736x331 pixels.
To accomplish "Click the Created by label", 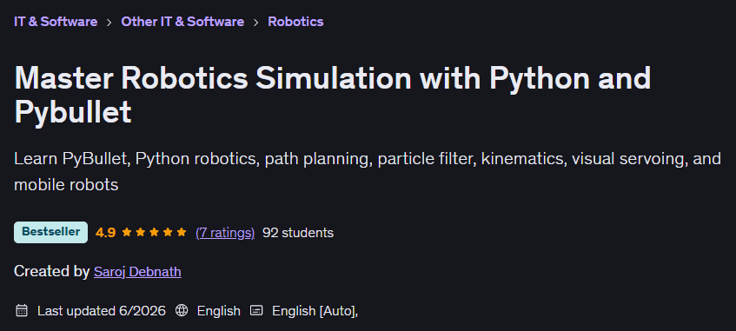I will coord(51,271).
